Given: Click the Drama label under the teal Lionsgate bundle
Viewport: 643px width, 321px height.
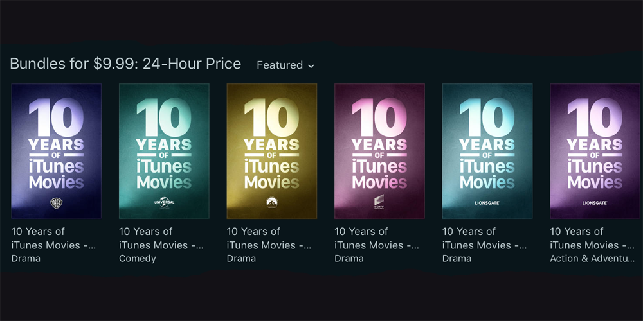Looking at the screenshot, I should tap(457, 258).
